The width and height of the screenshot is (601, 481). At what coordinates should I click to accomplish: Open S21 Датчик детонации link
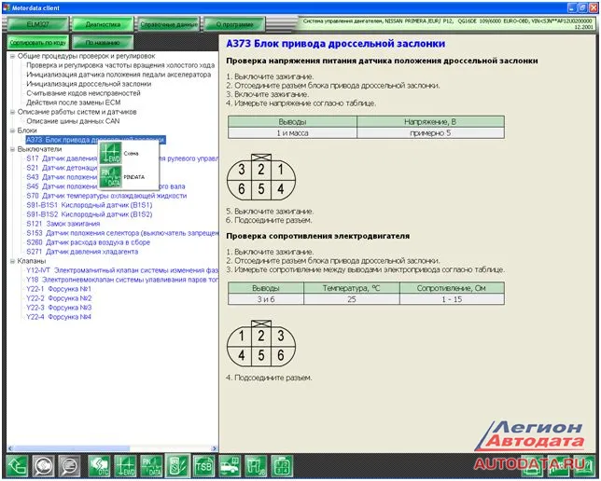(x=62, y=168)
